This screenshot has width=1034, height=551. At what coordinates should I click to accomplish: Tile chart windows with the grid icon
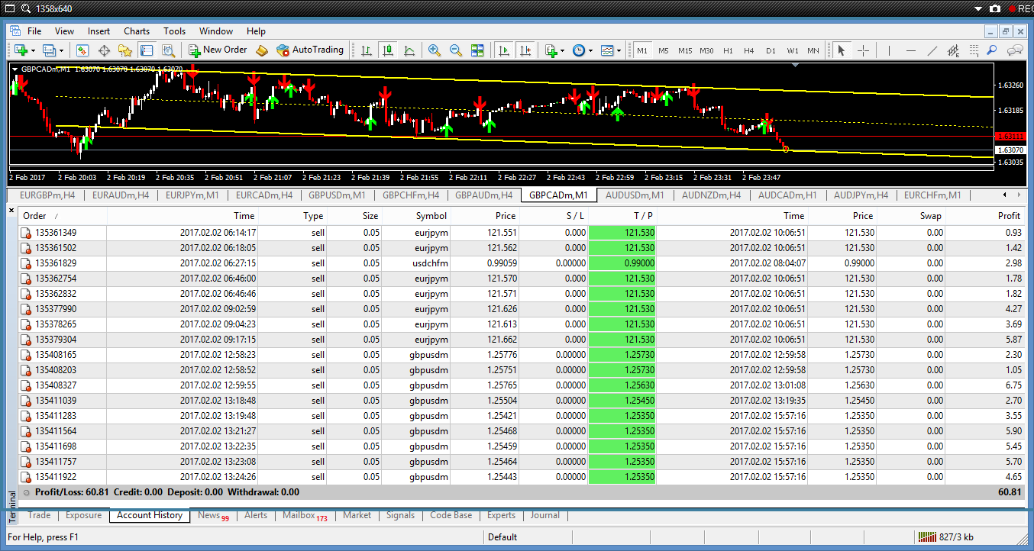pyautogui.click(x=477, y=50)
